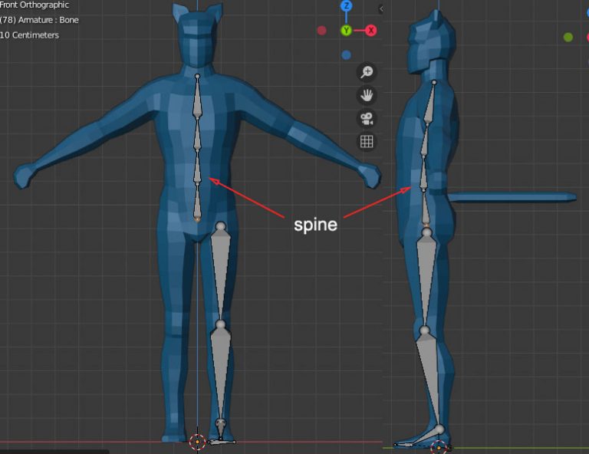Select the knee joint sphere in the front view
This screenshot has height=454, width=589.
(x=221, y=324)
